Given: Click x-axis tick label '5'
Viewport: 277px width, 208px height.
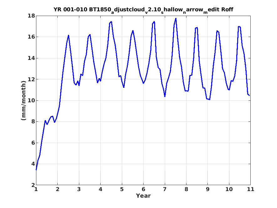Looking at the screenshot, I should coord(122,189).
